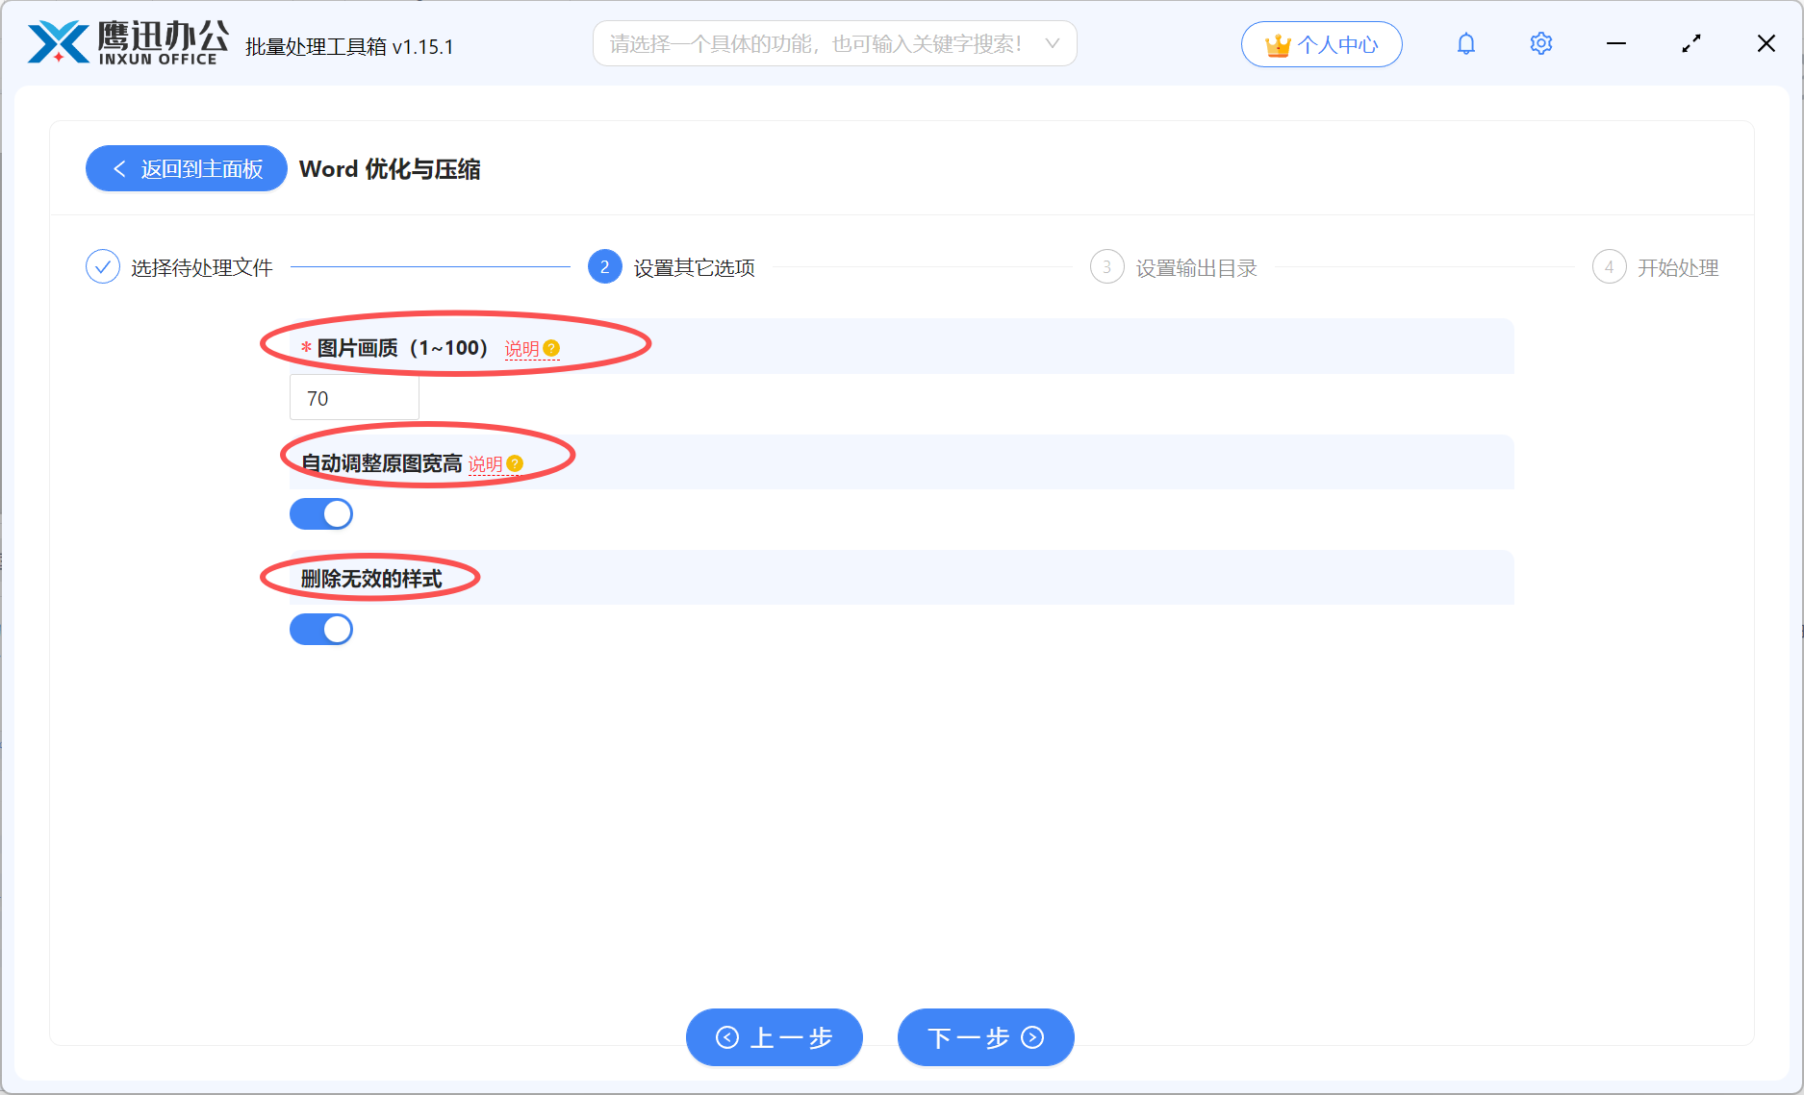Click the help icon beside 自动调整原图宽高

click(x=515, y=463)
